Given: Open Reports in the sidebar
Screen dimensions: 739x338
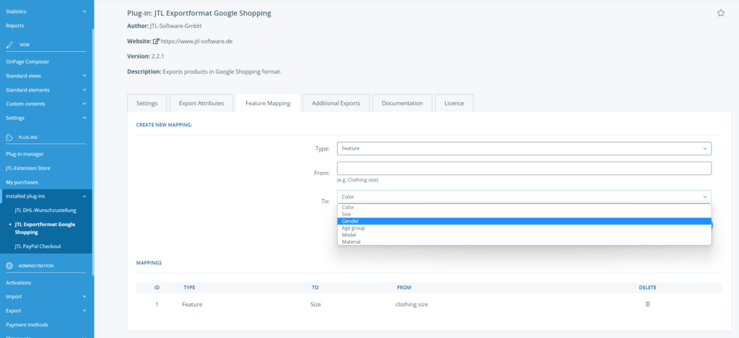Looking at the screenshot, I should (14, 25).
